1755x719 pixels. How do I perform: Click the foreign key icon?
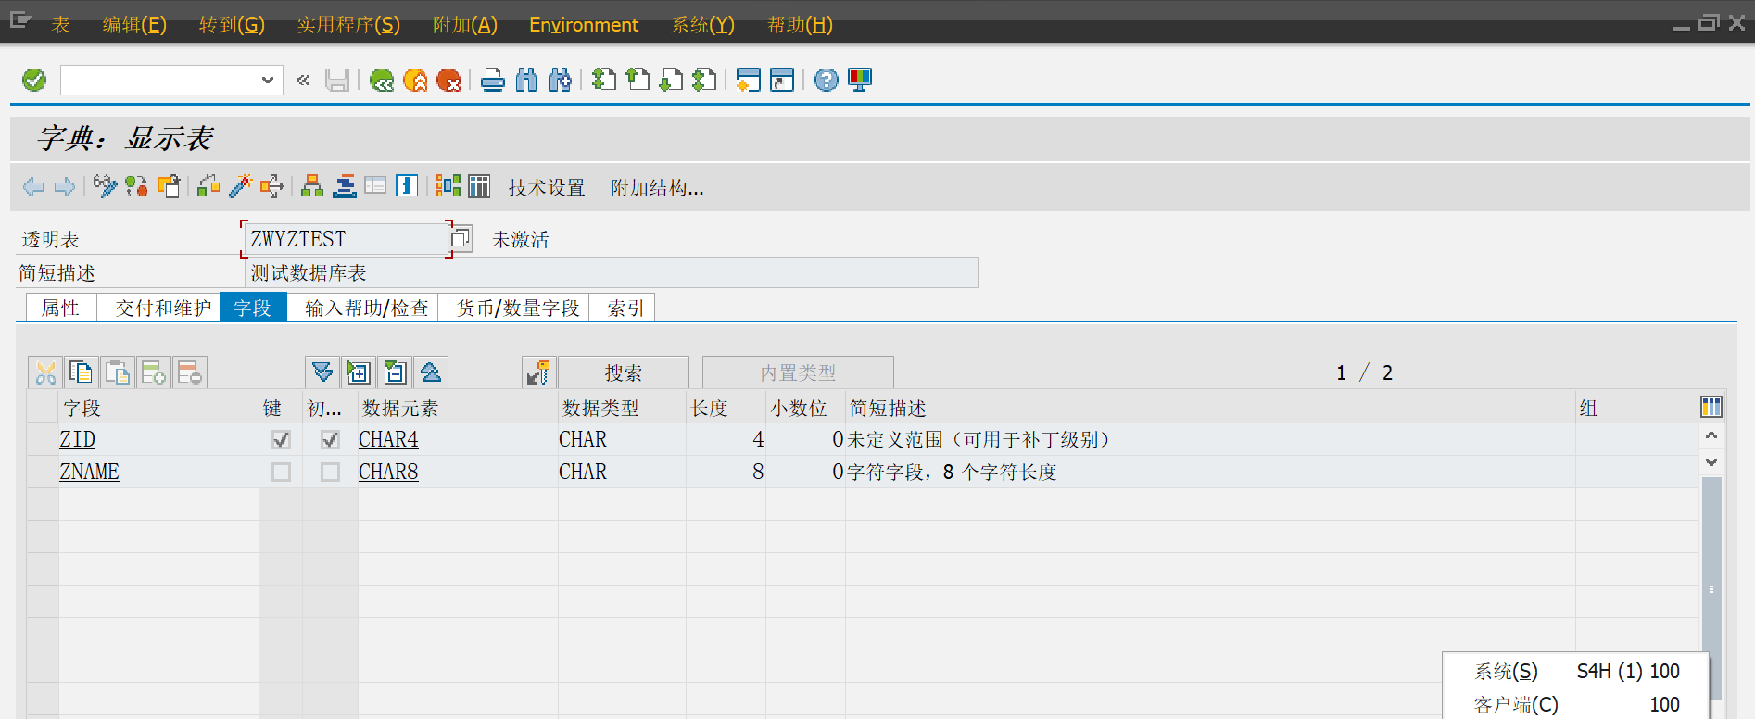[538, 372]
